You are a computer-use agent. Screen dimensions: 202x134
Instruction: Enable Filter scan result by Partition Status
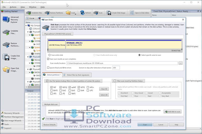pyautogui.click(x=115, y=81)
